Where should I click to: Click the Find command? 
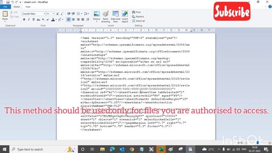pos(136,12)
